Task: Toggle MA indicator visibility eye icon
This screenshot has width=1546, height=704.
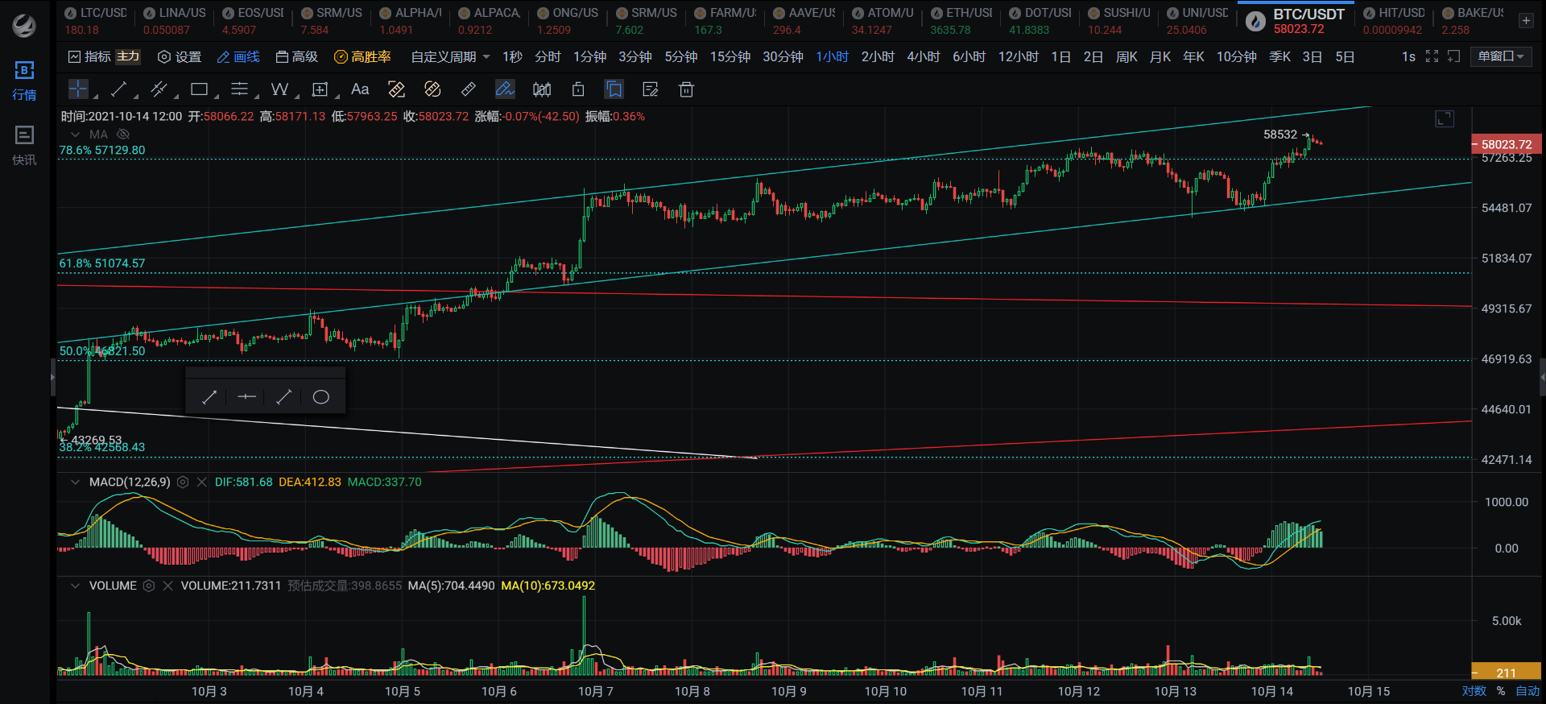Action: (x=123, y=134)
